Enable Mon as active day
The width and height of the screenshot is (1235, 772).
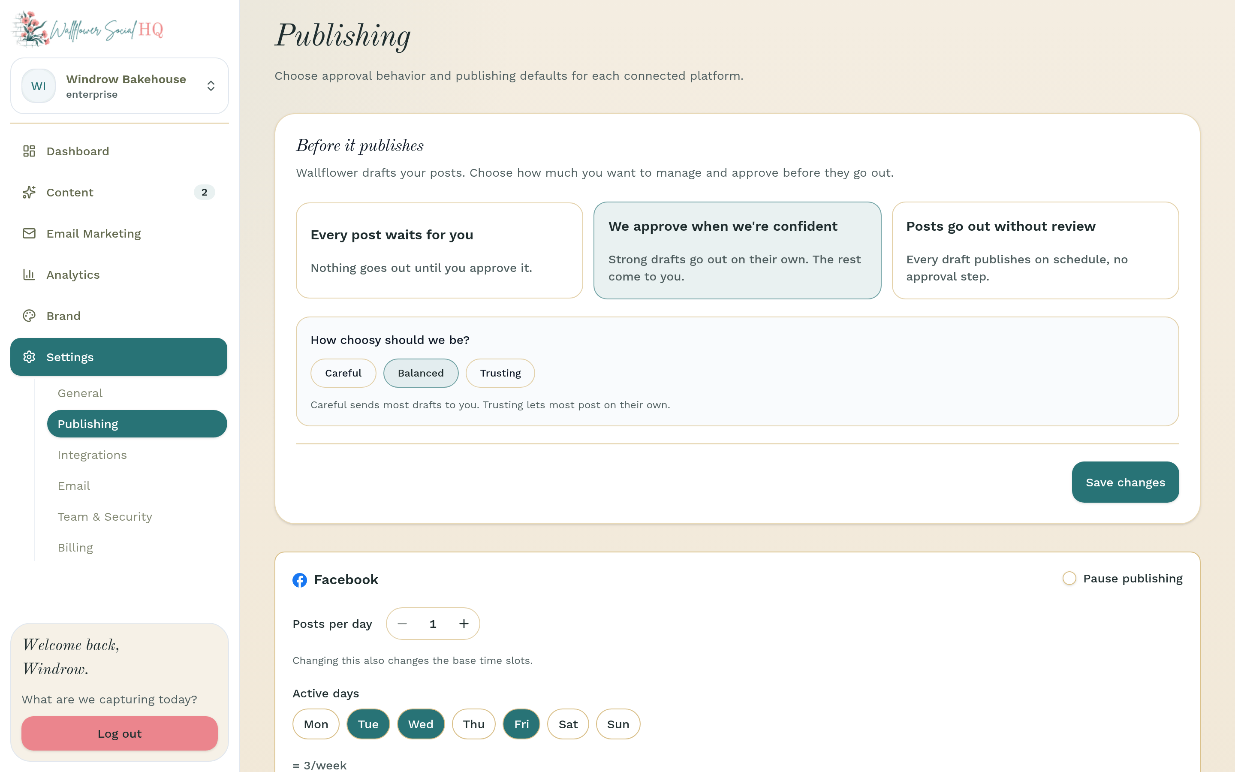(316, 724)
